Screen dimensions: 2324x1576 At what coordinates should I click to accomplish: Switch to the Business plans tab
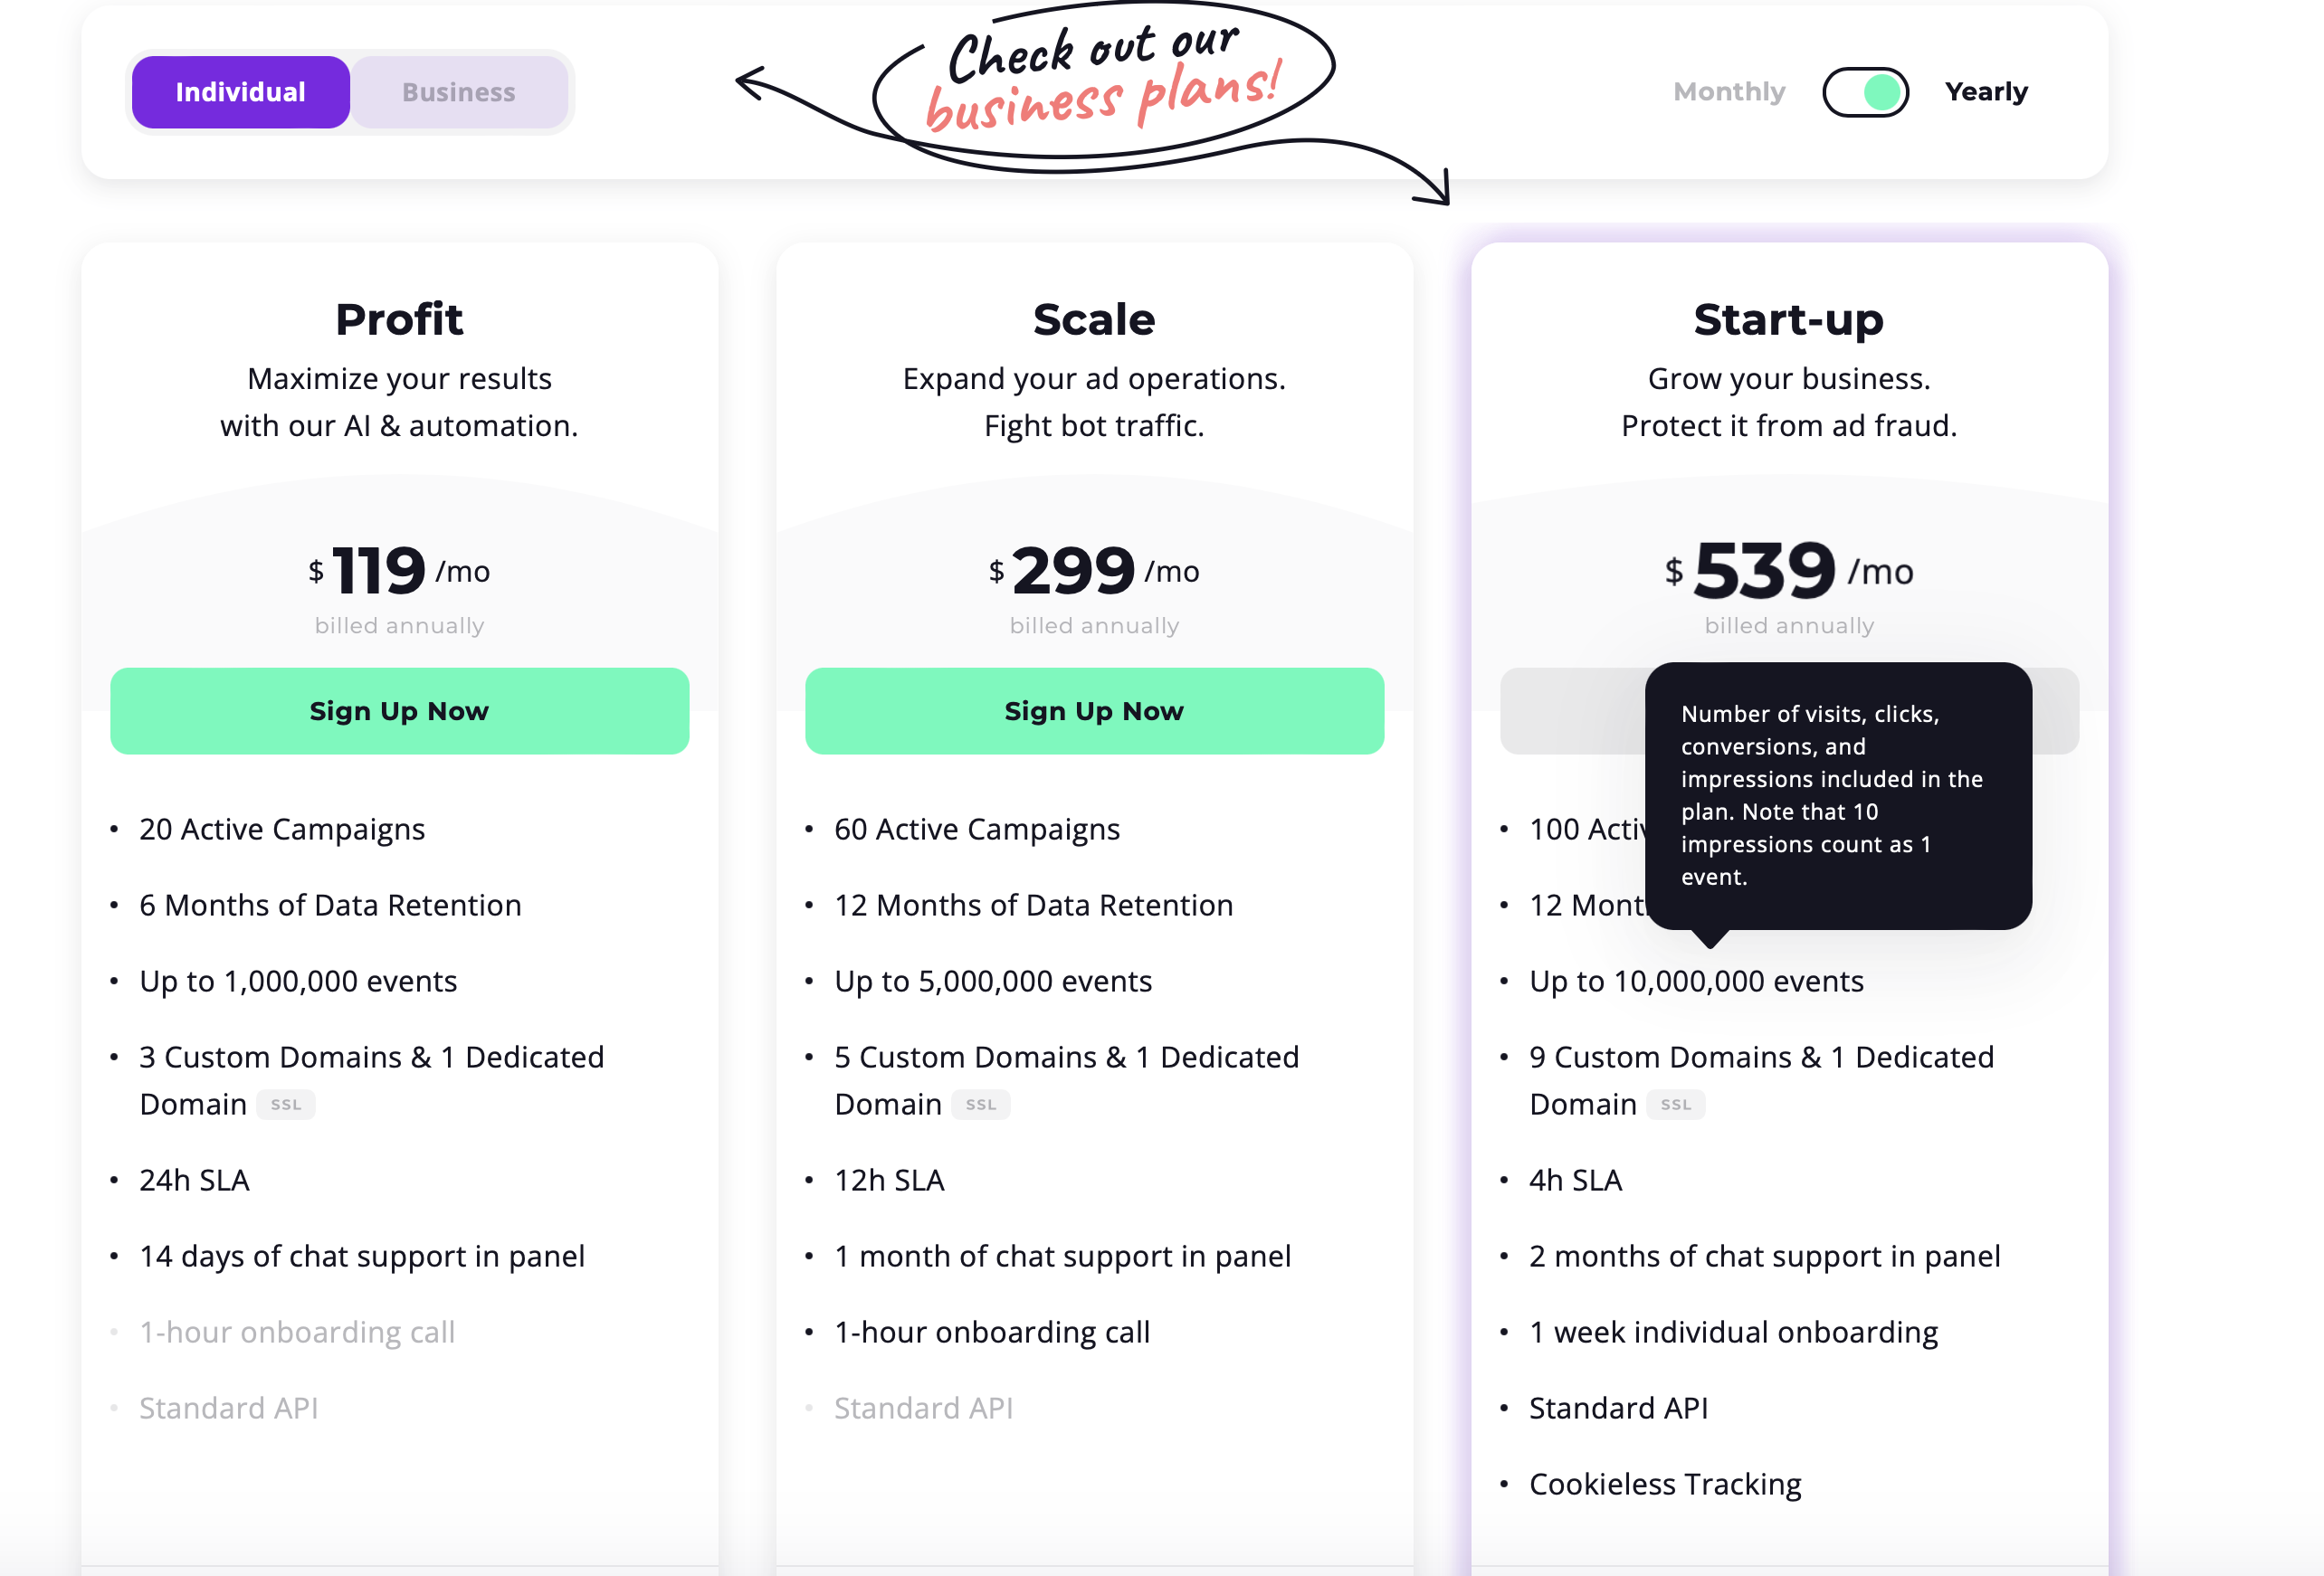459,92
